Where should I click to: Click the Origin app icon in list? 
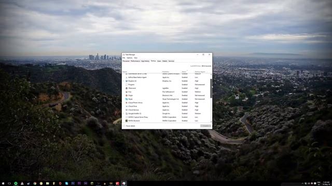[x=127, y=96]
